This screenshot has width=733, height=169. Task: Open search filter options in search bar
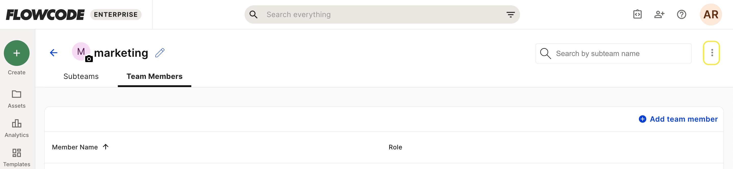[511, 15]
